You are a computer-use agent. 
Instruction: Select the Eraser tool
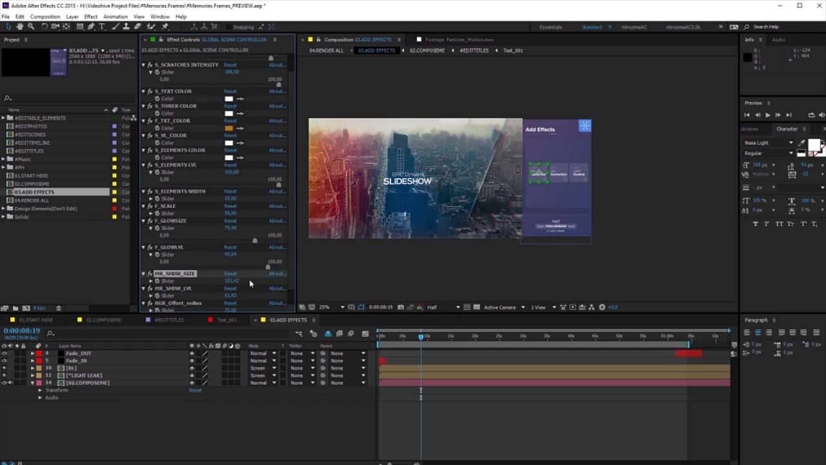137,26
